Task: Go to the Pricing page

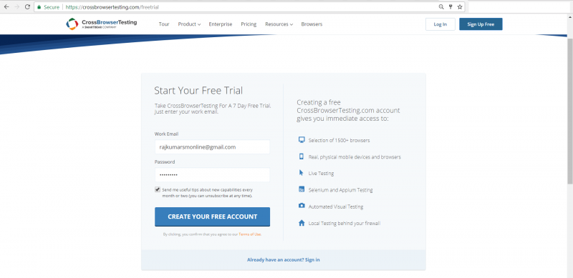Action: click(249, 24)
